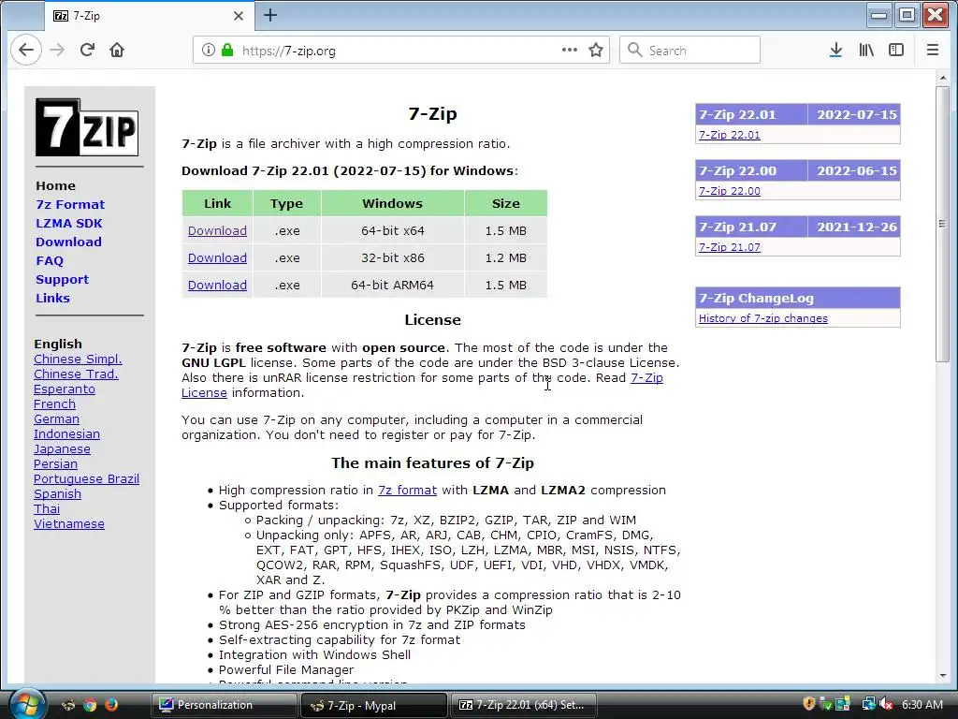Switch language to Persian

tap(55, 464)
